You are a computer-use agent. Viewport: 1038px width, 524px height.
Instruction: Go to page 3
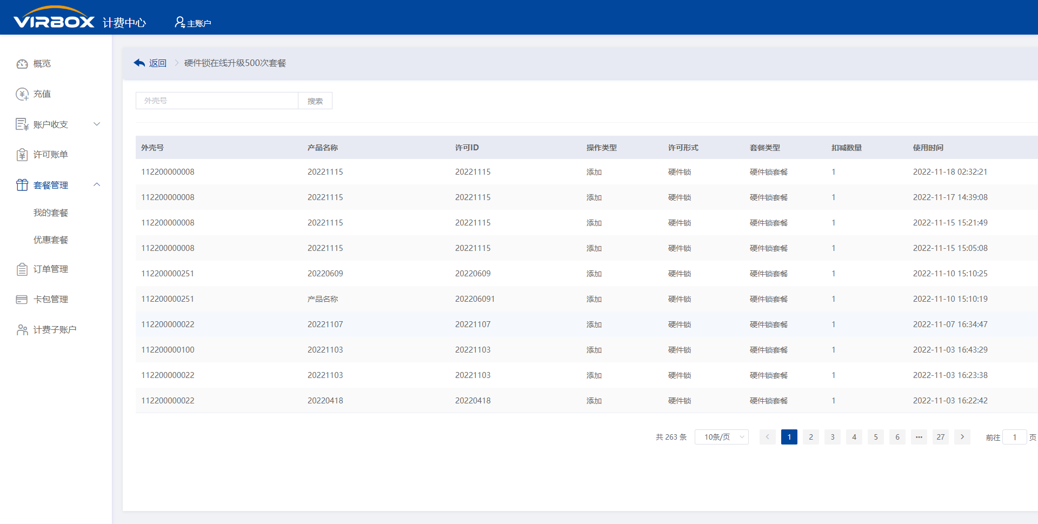point(833,437)
